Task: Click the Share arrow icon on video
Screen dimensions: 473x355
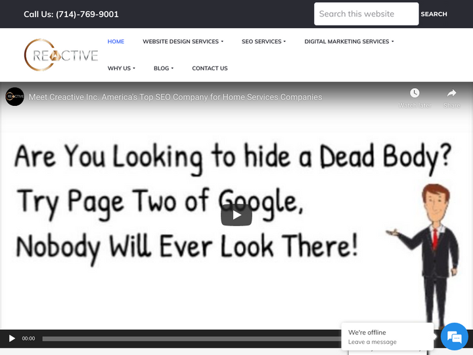Action: (451, 93)
